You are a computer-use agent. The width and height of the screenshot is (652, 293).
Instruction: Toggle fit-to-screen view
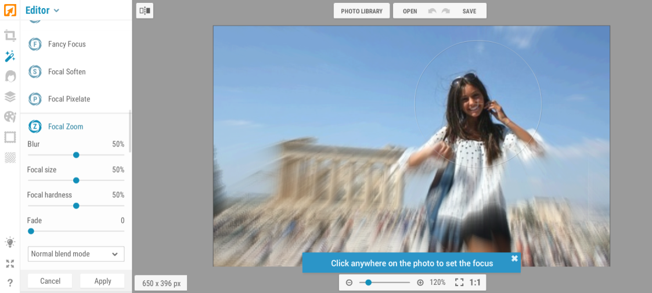[x=459, y=283]
